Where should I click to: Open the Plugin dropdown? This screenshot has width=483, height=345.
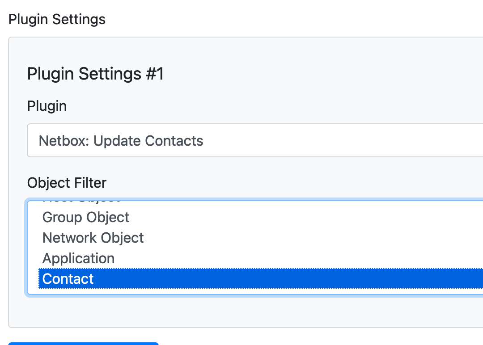coord(255,141)
